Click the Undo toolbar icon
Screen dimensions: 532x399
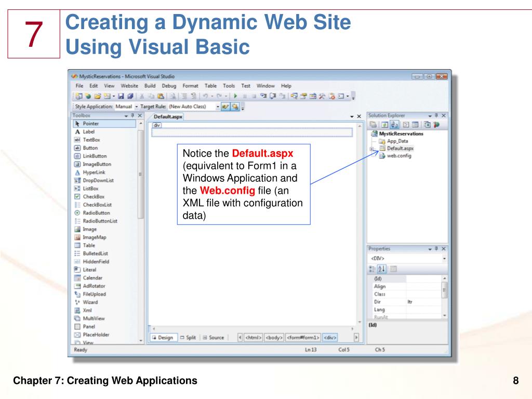pos(205,96)
